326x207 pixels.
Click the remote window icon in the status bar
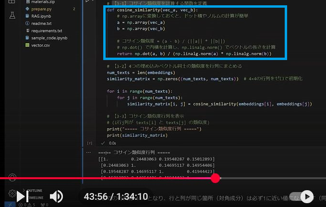[x=10, y=205]
